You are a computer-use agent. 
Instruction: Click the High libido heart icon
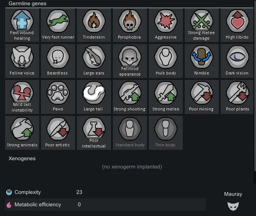pos(238,21)
